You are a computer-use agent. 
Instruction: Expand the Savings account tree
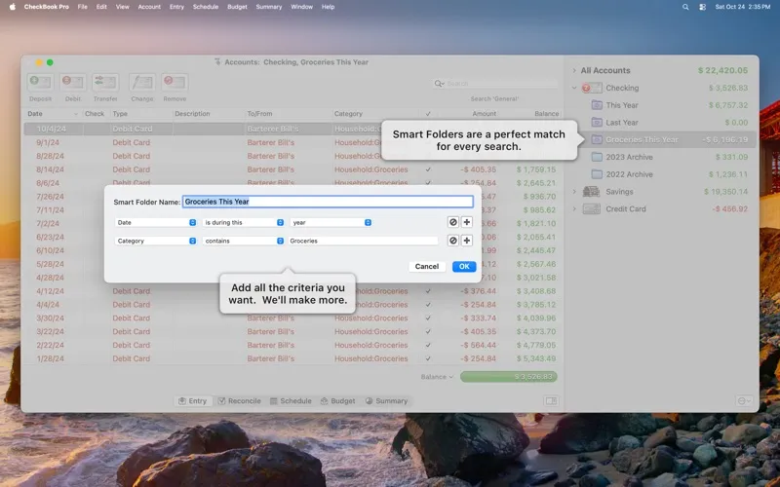point(574,191)
